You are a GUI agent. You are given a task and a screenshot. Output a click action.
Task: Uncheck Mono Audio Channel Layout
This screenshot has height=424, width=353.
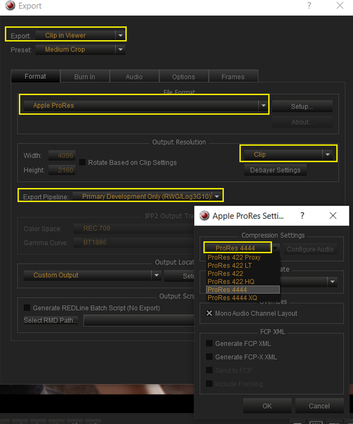[x=210, y=313]
